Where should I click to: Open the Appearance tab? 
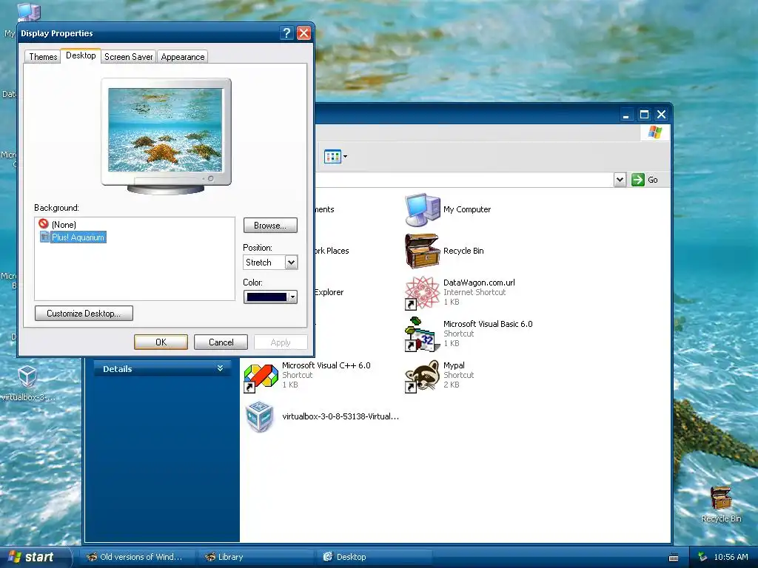pyautogui.click(x=183, y=56)
